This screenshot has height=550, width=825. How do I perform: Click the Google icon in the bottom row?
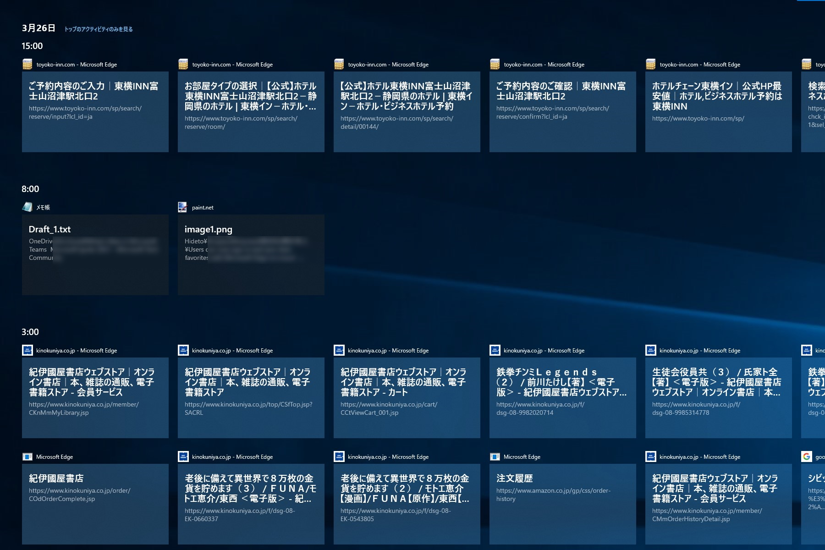pos(807,457)
